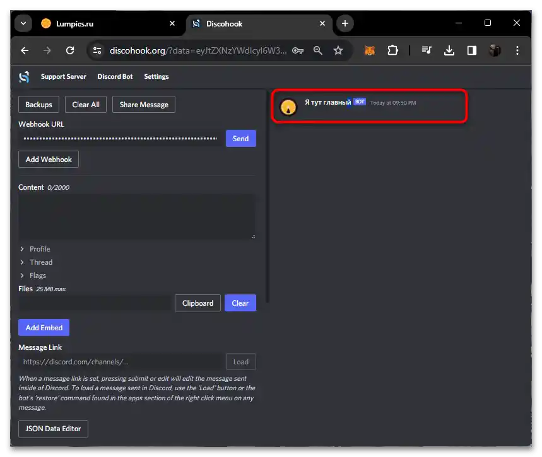Click the bot avatar in preview
Viewport: 542px width, 457px height.
pos(288,107)
